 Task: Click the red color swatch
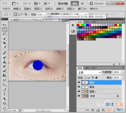tap(78, 25)
